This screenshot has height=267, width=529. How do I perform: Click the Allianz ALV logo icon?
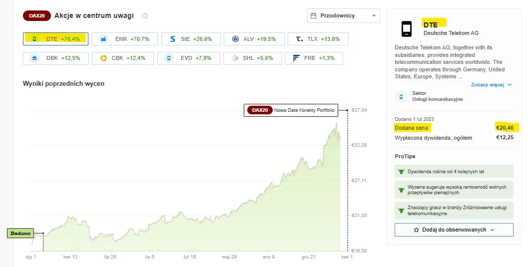pyautogui.click(x=235, y=39)
